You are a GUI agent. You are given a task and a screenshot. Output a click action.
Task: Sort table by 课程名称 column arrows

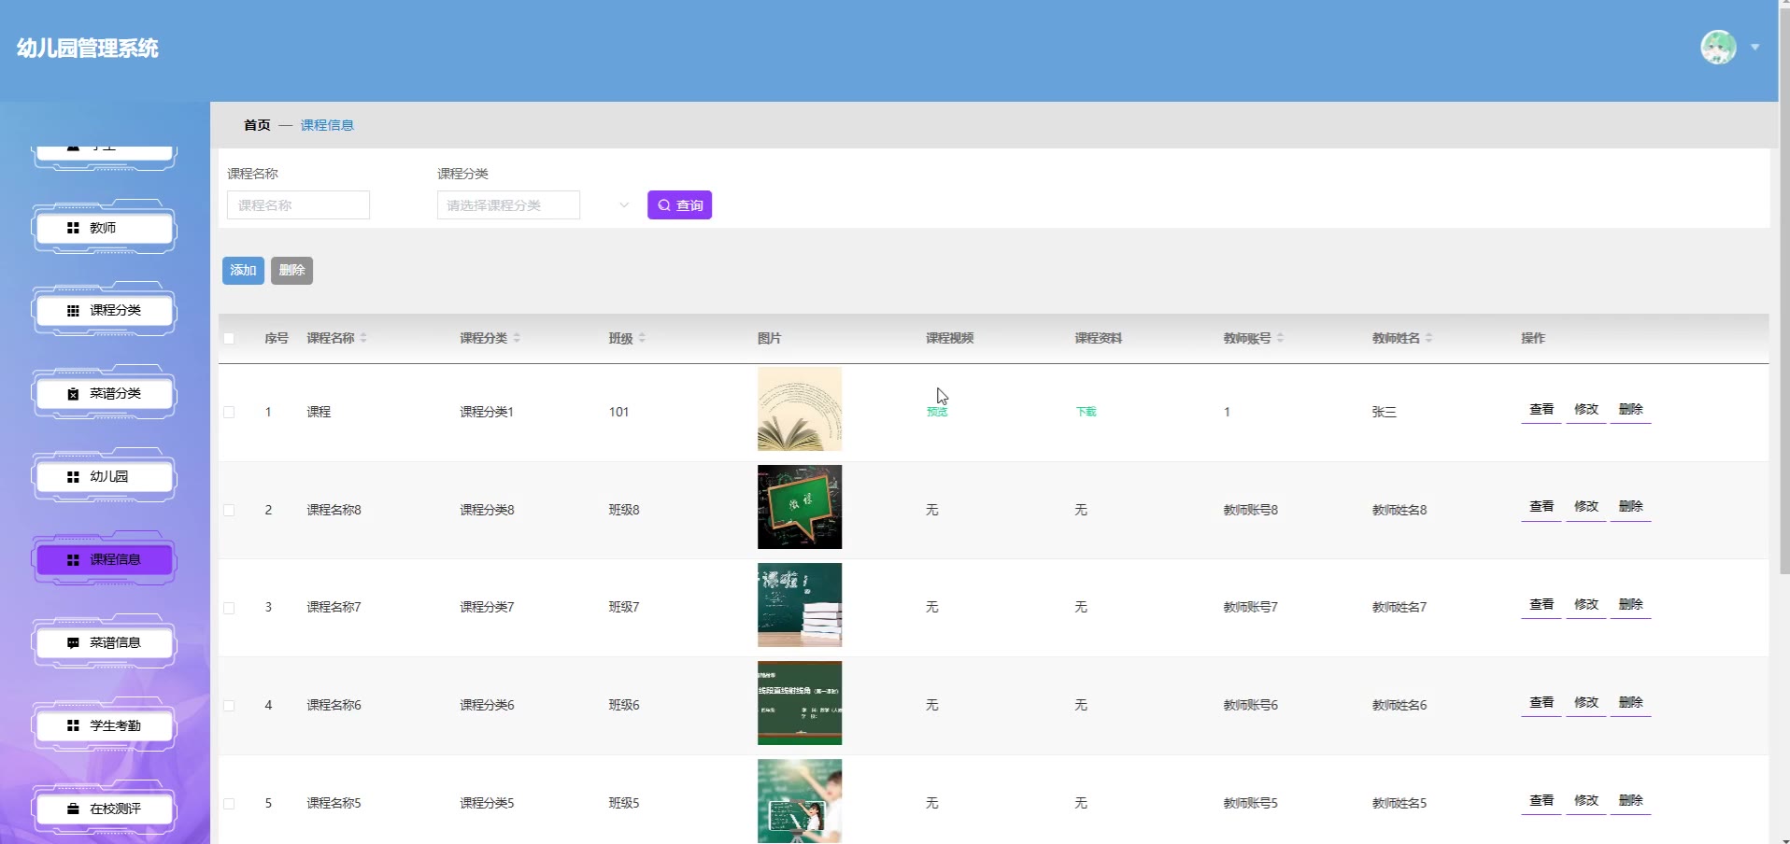(x=363, y=338)
